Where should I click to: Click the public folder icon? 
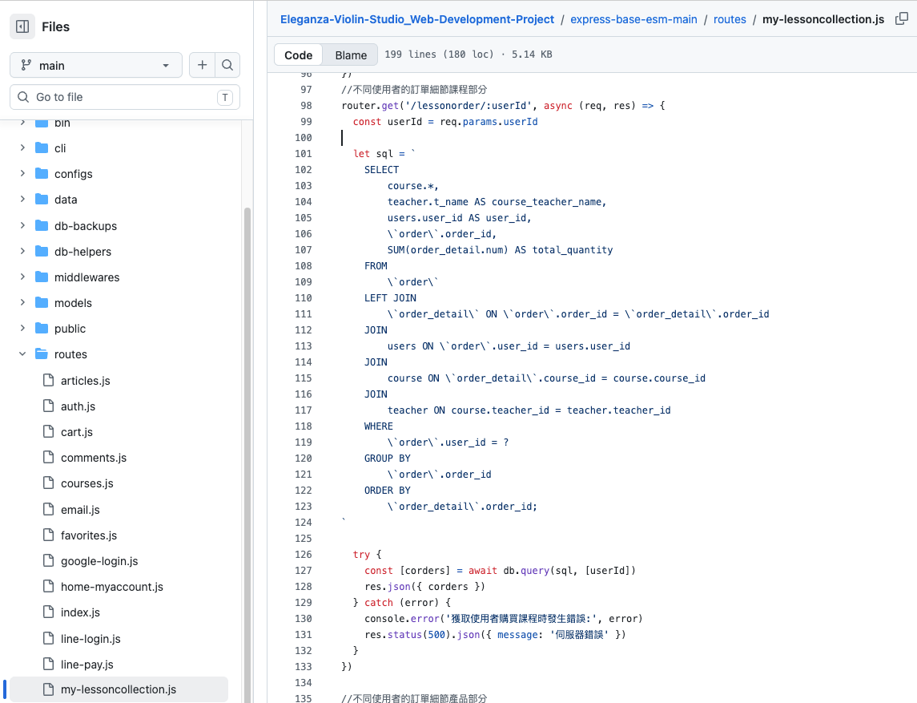[x=42, y=329]
